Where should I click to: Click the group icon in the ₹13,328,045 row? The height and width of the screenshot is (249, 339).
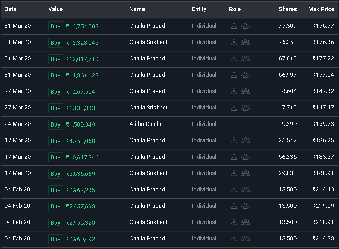(246, 42)
